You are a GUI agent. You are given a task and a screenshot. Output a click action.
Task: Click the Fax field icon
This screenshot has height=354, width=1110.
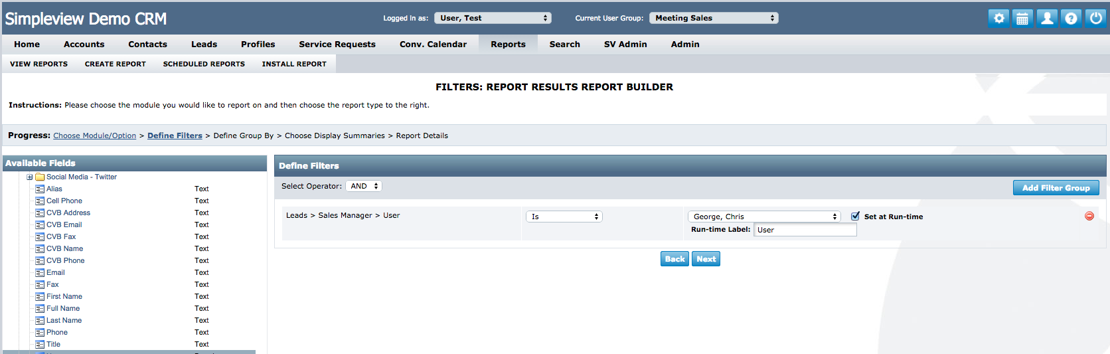click(40, 285)
